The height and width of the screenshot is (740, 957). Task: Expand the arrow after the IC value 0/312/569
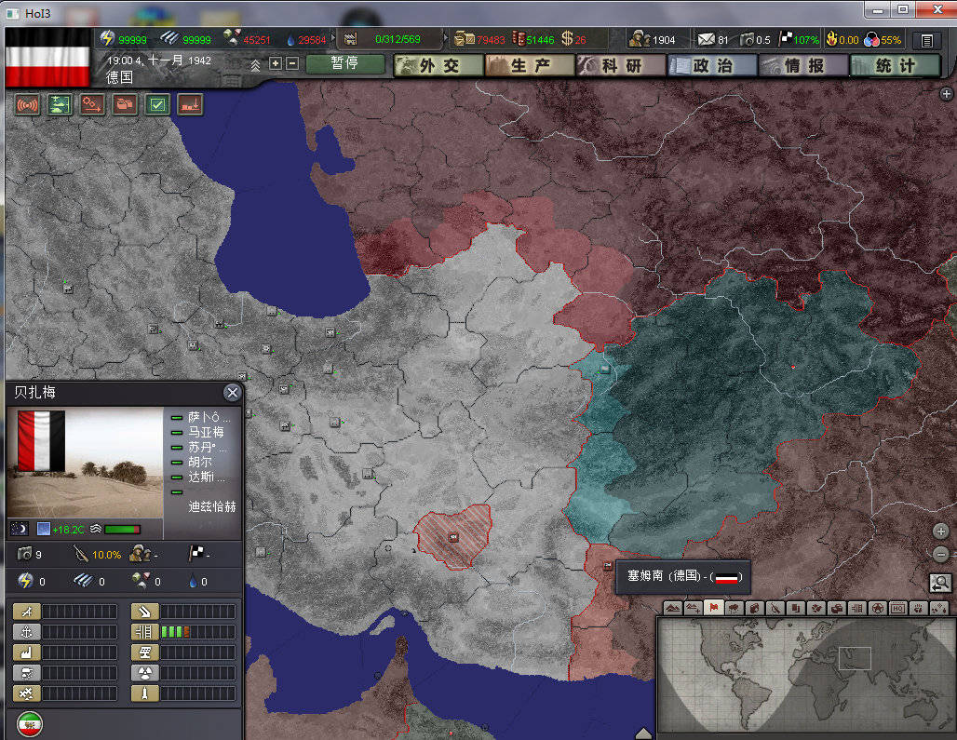pyautogui.click(x=446, y=38)
